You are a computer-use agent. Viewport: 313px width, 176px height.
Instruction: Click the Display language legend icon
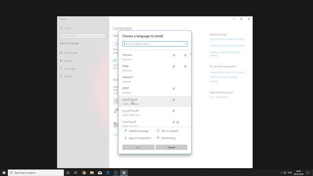(x=126, y=131)
